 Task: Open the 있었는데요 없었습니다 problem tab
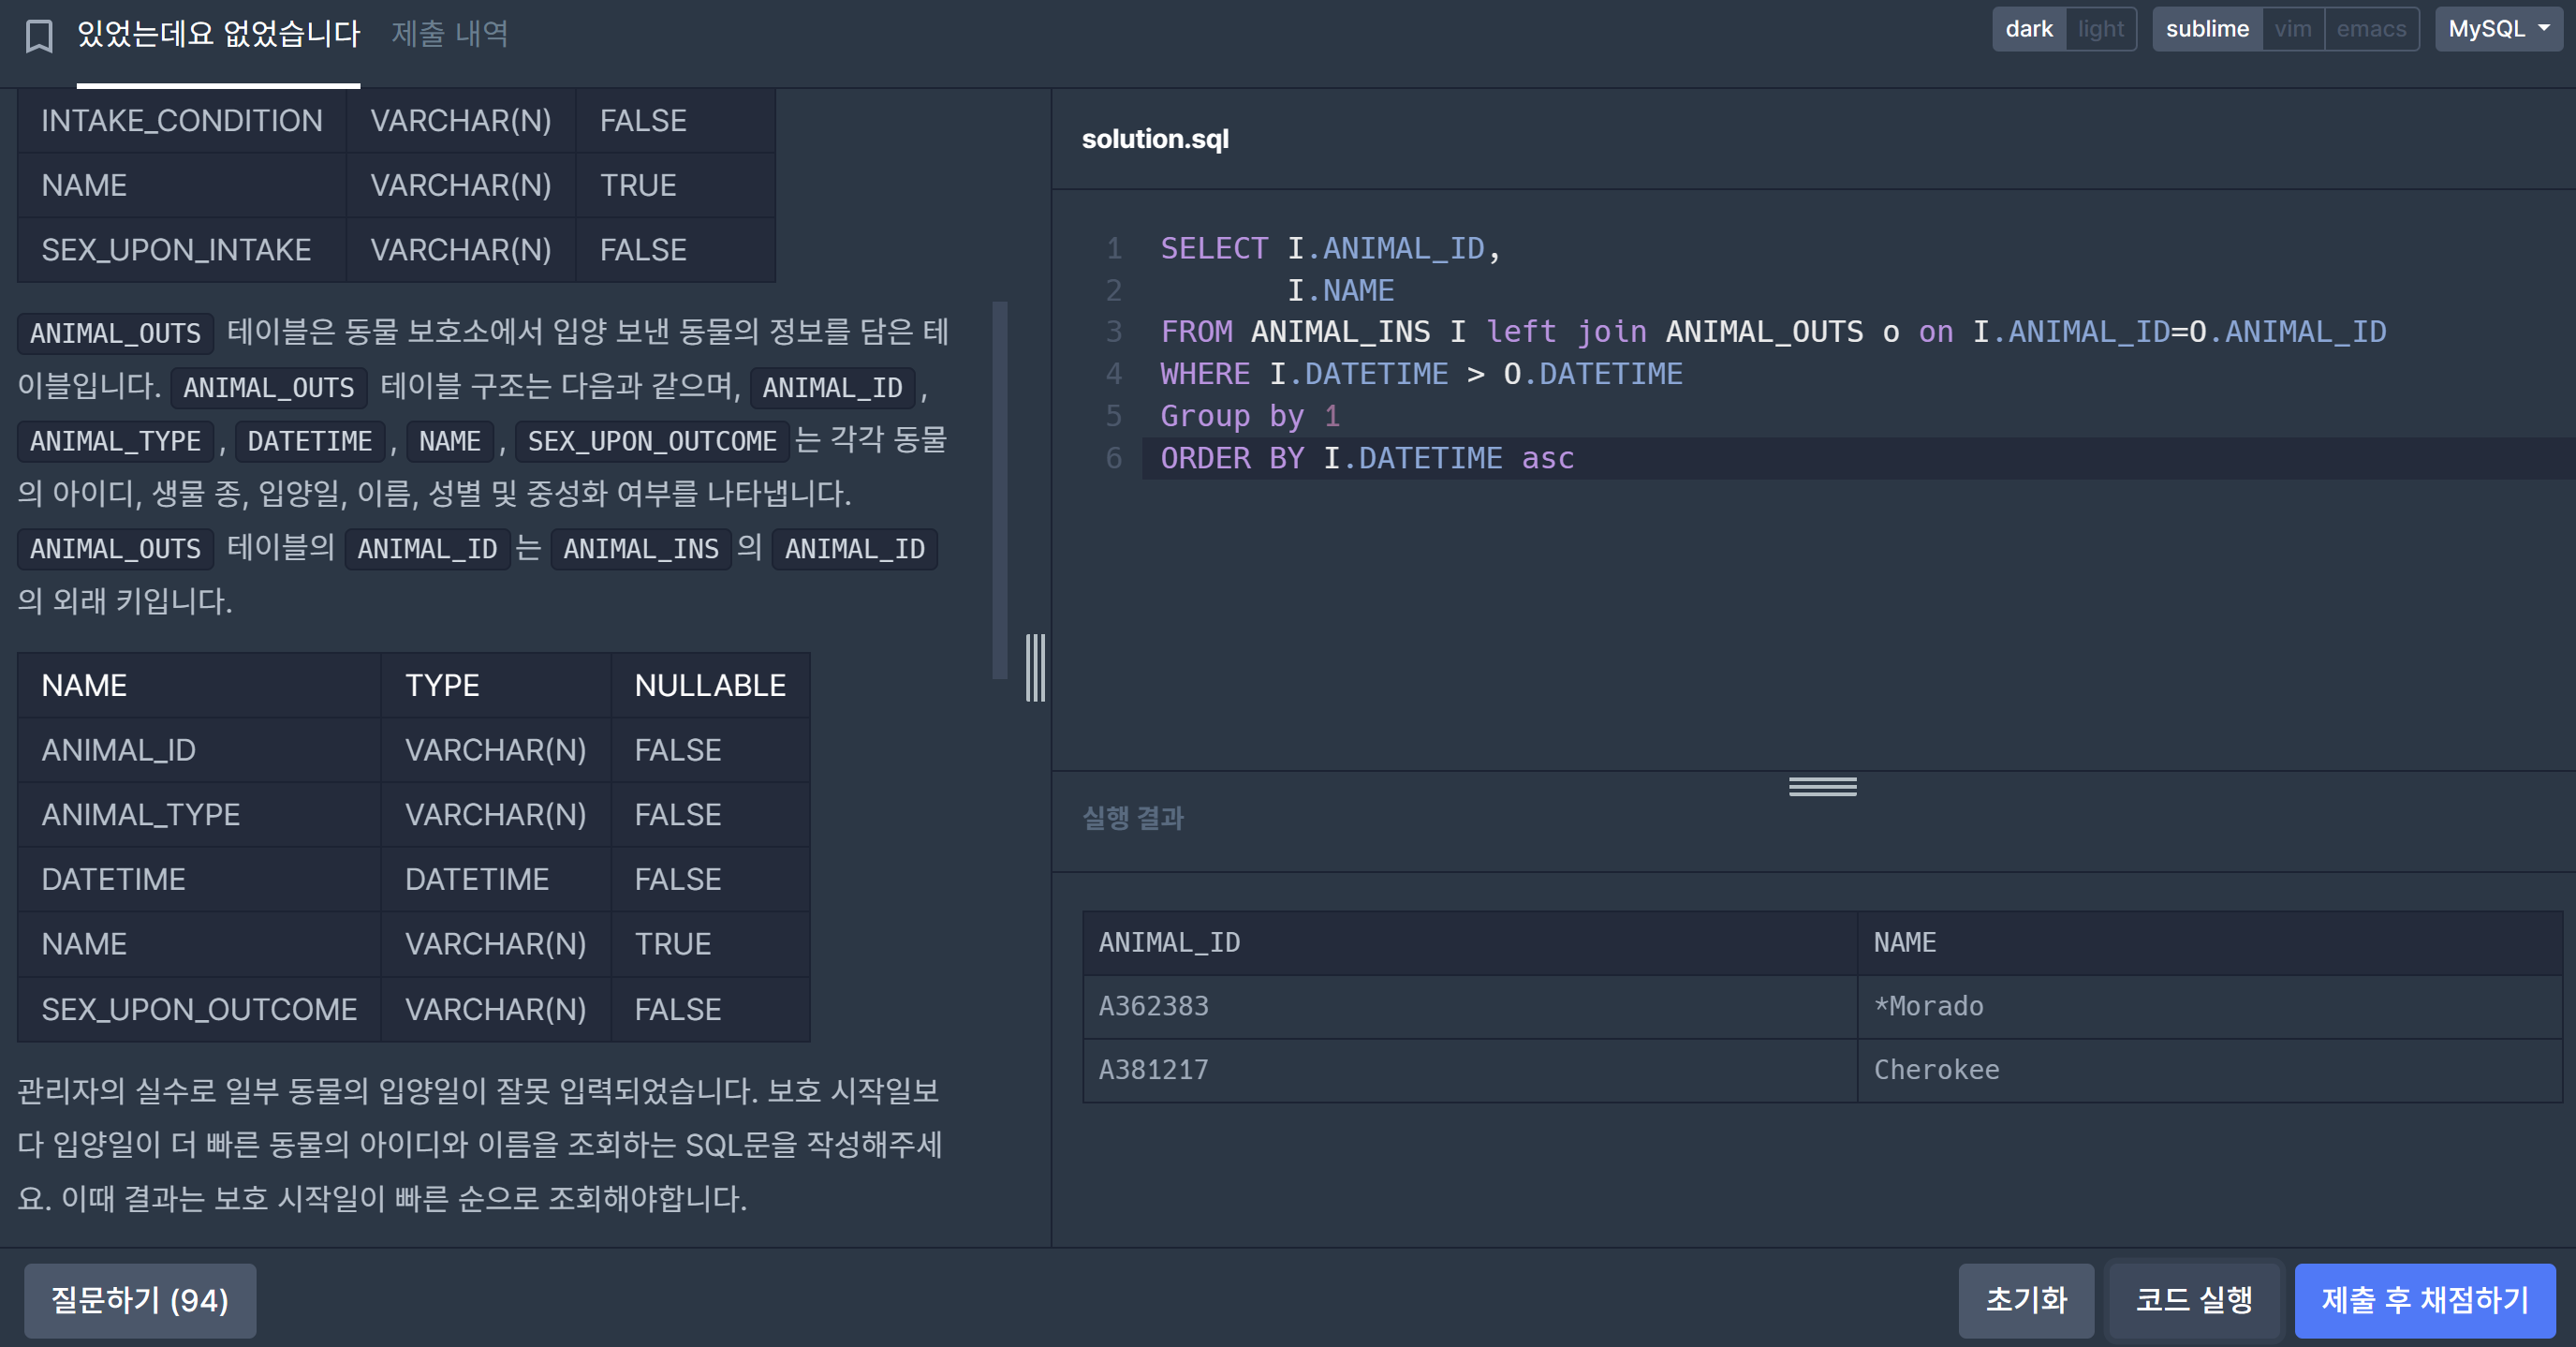(x=218, y=35)
